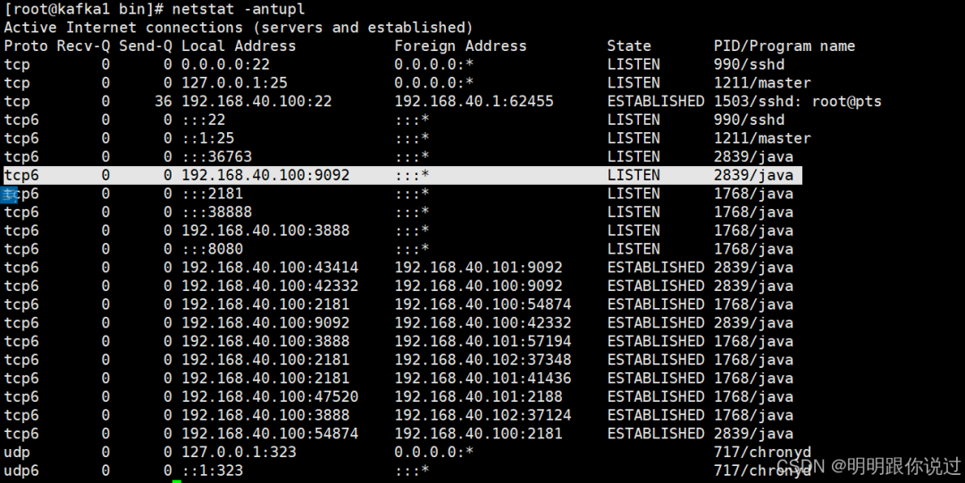The height and width of the screenshot is (483, 965).
Task: Click the green terminal cursor at bottom
Action: [x=177, y=481]
